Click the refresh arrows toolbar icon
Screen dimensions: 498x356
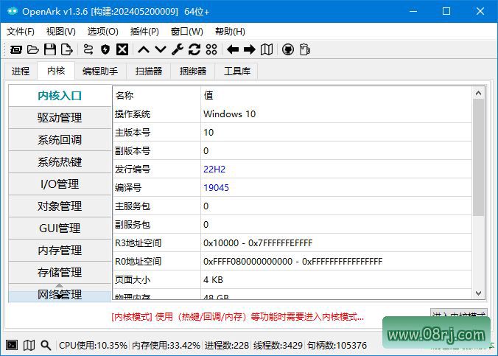(194, 49)
